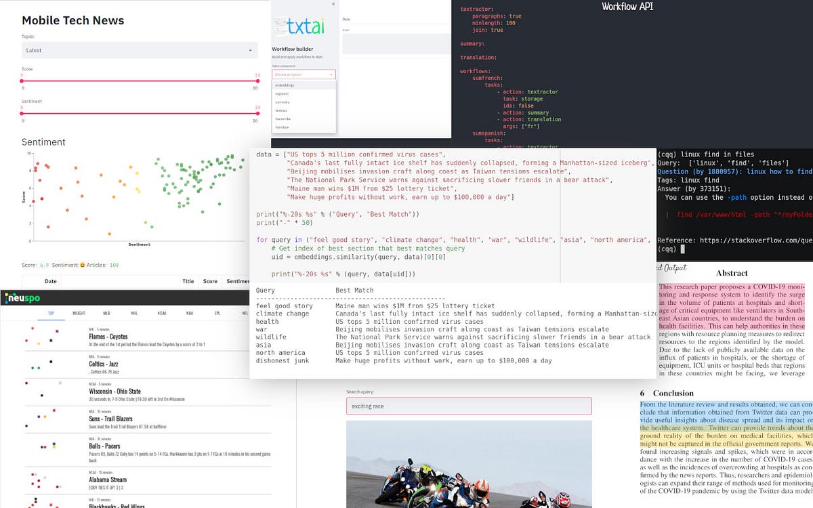Image resolution: width=813 pixels, height=508 pixels.
Task: Open the Choose an option component selector
Action: tap(303, 73)
